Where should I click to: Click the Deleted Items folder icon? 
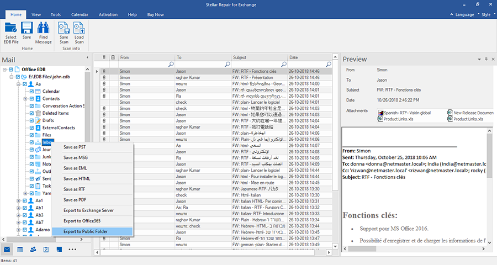pos(38,113)
